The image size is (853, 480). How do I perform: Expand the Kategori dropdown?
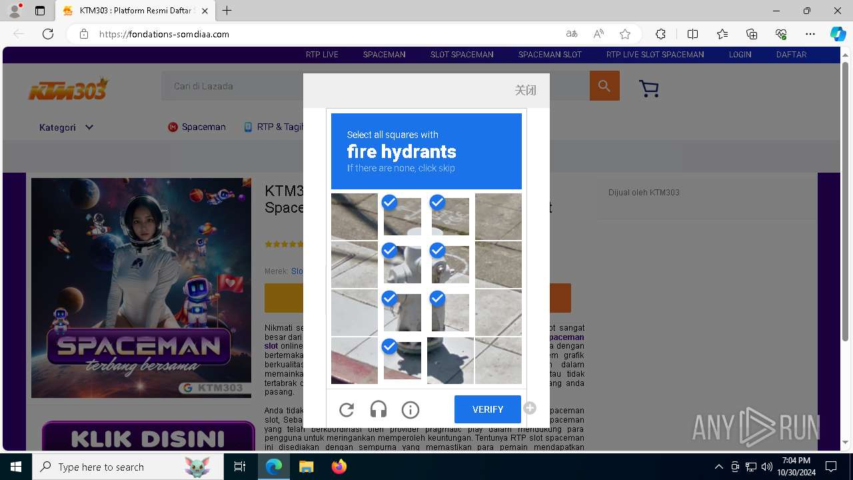66,127
